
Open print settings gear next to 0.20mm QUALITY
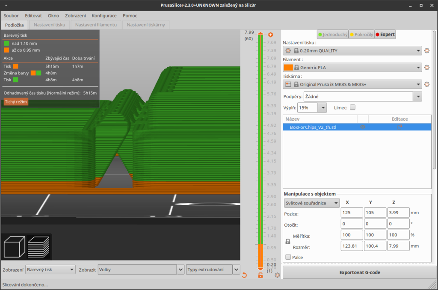pos(426,50)
